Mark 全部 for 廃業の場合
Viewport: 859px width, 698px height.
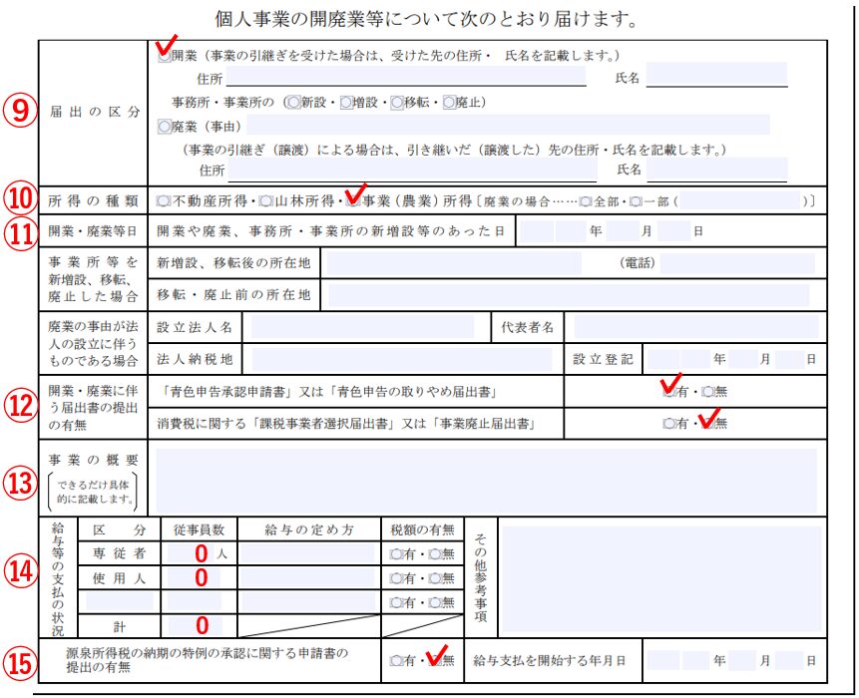click(586, 202)
